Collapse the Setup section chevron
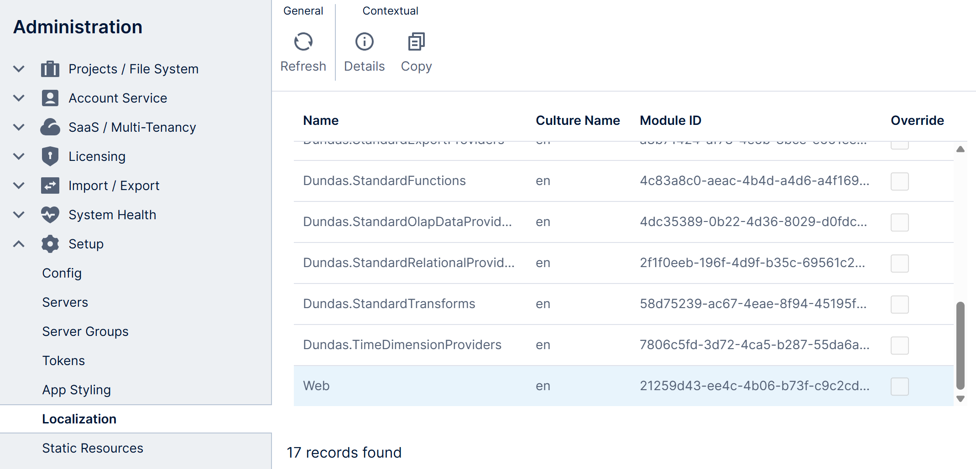Screen dimensions: 976x469 tap(19, 244)
